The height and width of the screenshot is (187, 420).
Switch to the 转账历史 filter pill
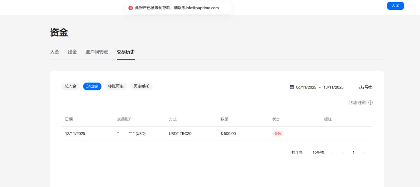[116, 86]
